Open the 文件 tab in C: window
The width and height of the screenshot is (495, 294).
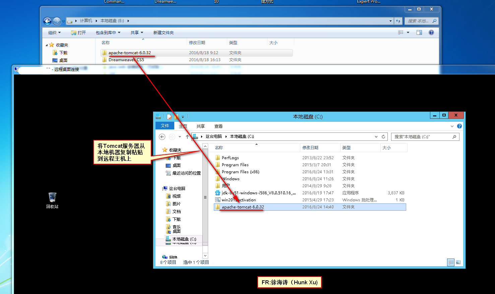[x=165, y=126]
